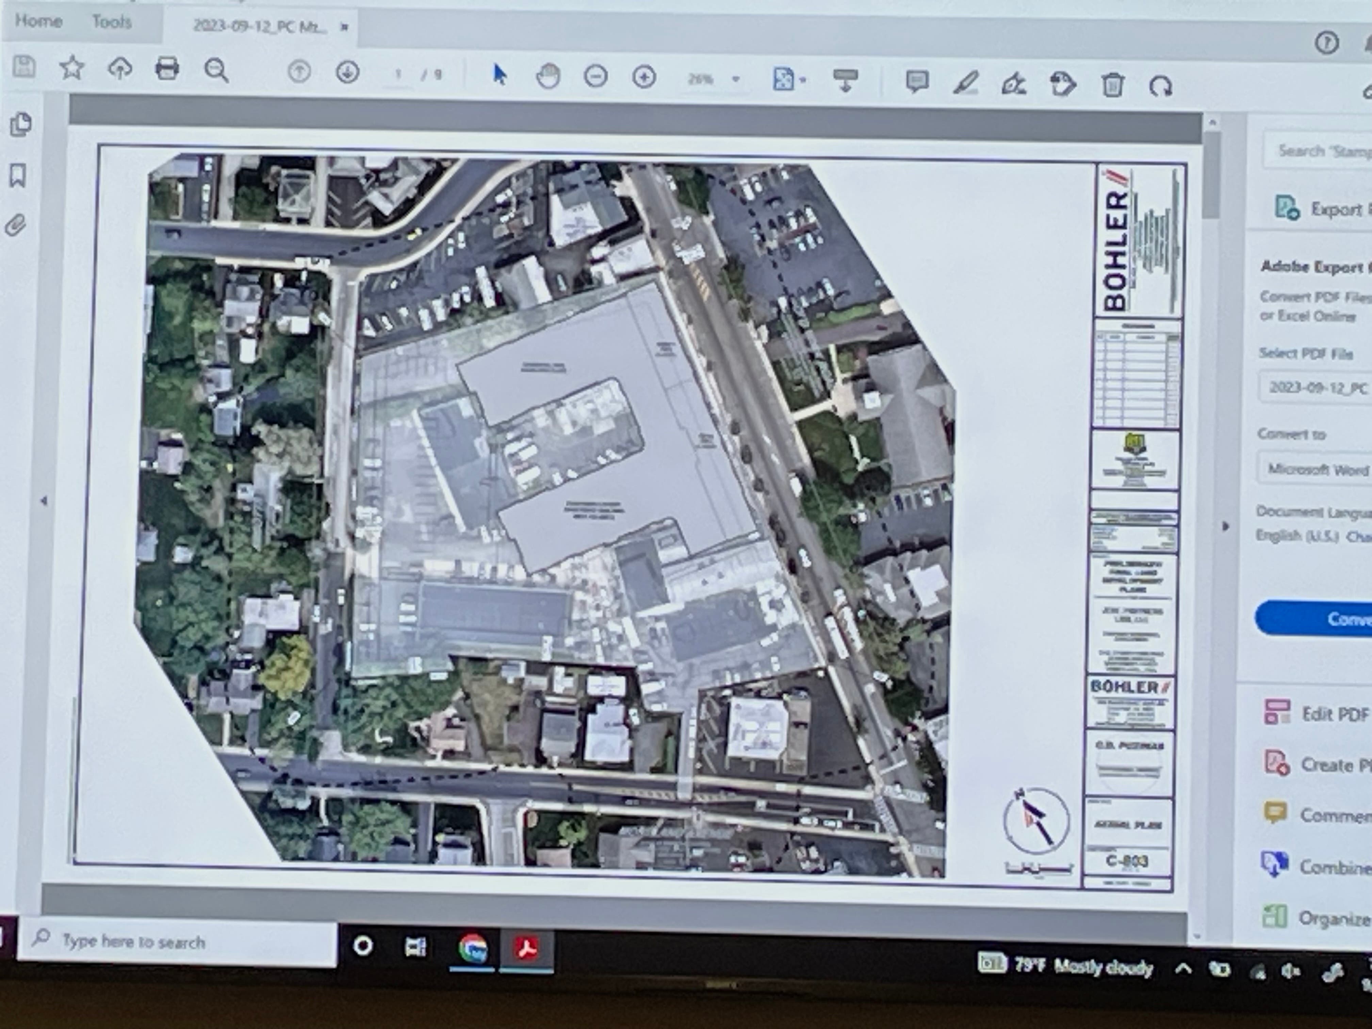Open the Bookmarks side panel
Image resolution: width=1372 pixels, height=1029 pixels.
[18, 176]
